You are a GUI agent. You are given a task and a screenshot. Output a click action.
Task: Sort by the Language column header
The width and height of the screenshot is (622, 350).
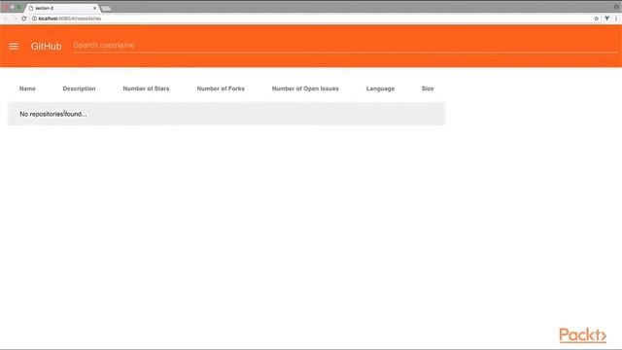pos(380,88)
